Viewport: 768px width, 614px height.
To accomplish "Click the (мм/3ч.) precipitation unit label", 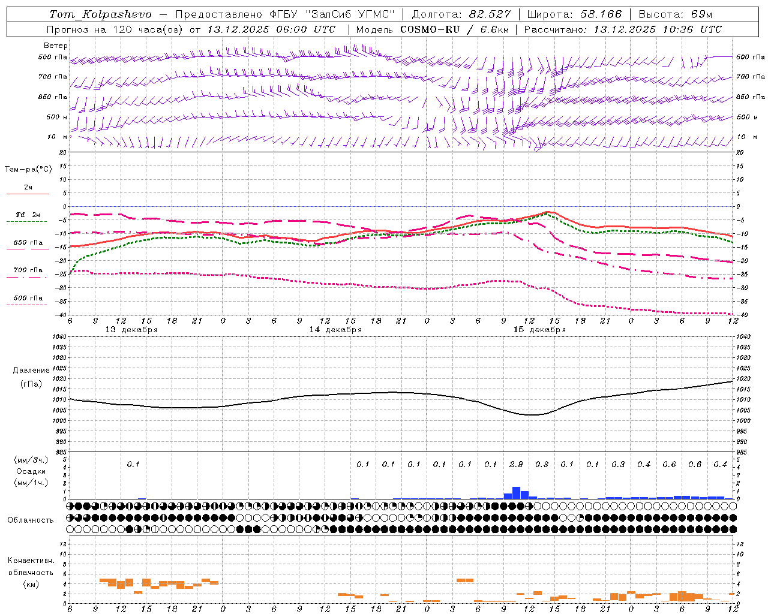I will pos(31,460).
